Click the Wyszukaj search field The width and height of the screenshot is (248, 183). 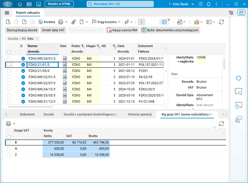click(120, 4)
